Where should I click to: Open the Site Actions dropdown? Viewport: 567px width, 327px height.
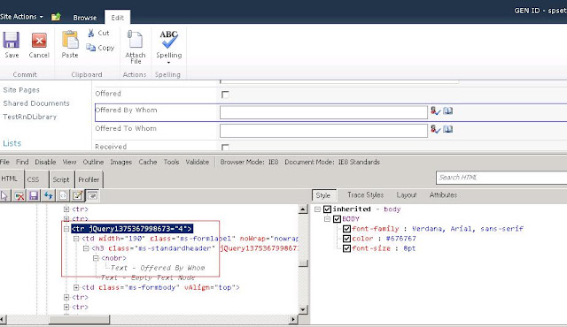[x=21, y=17]
